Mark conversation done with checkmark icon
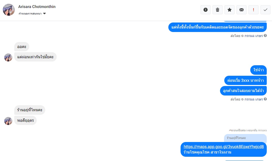This screenshot has width=272, height=161. pyautogui.click(x=266, y=10)
